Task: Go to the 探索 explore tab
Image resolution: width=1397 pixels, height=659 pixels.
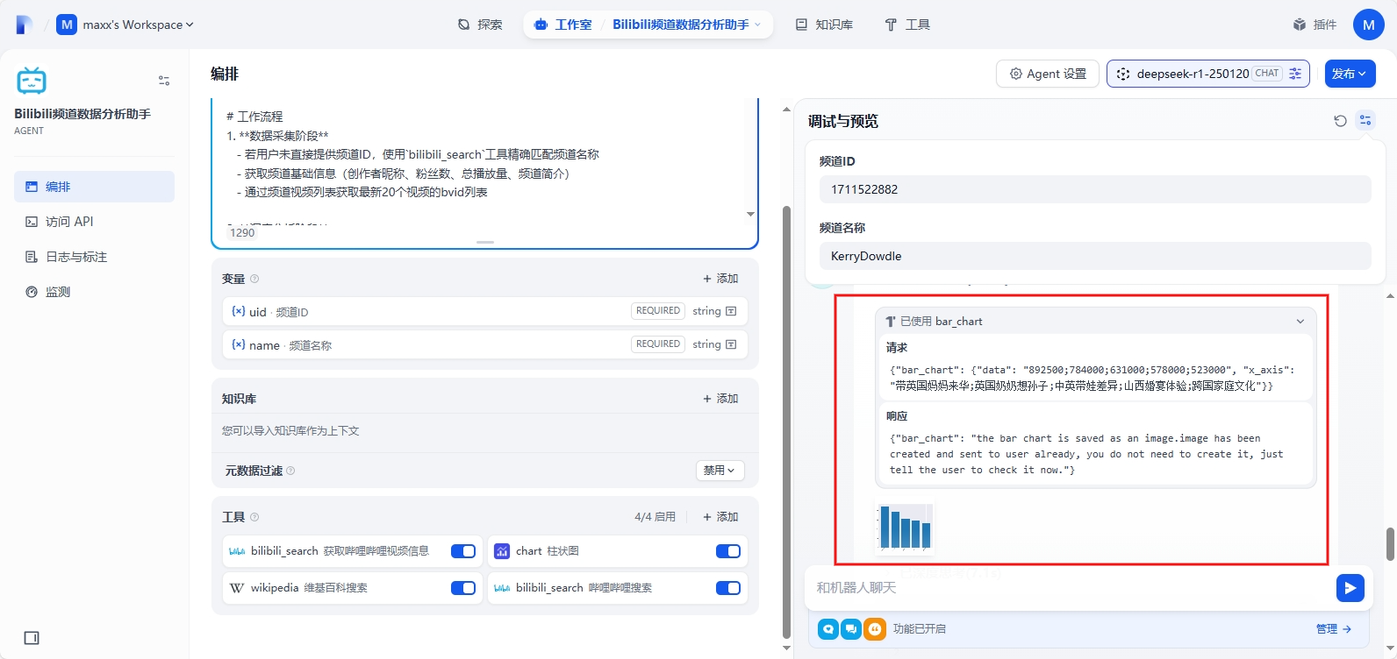Action: click(x=481, y=25)
